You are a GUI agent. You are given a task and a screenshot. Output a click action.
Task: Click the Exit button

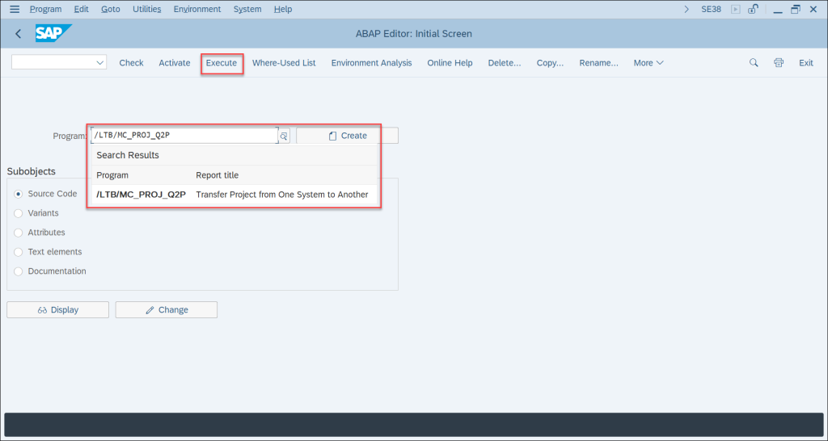pyautogui.click(x=806, y=63)
